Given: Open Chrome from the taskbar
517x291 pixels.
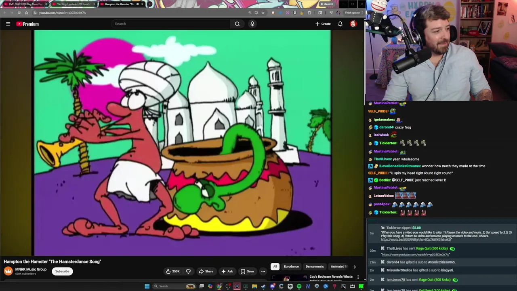Looking at the screenshot, I should 219,286.
